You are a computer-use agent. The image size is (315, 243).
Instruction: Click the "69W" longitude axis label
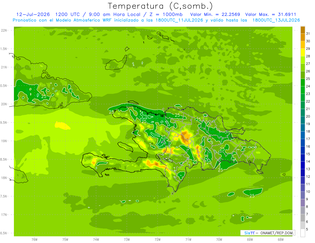(250, 240)
